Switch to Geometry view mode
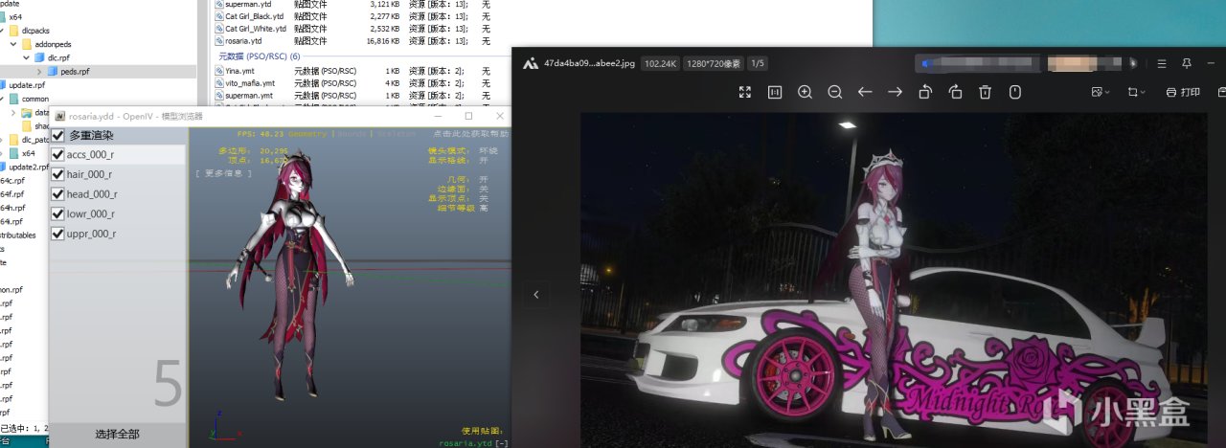This screenshot has width=1226, height=448. (x=307, y=134)
